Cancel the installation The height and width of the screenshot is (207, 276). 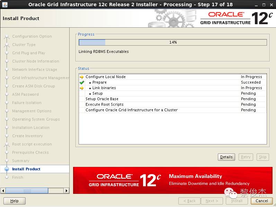coord(262,201)
